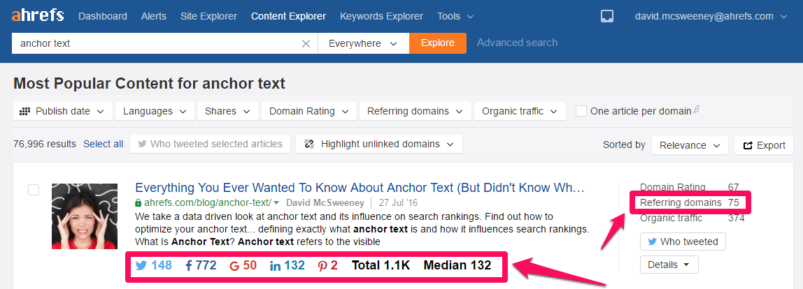
Task: Click the Domain Rating 67 value
Action: point(733,187)
